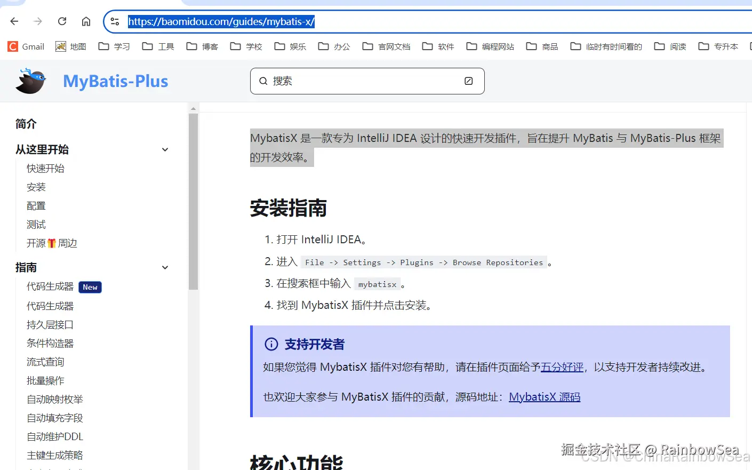This screenshot has height=470, width=752.
Task: Open the Gmail bookmark
Action: tap(26, 46)
